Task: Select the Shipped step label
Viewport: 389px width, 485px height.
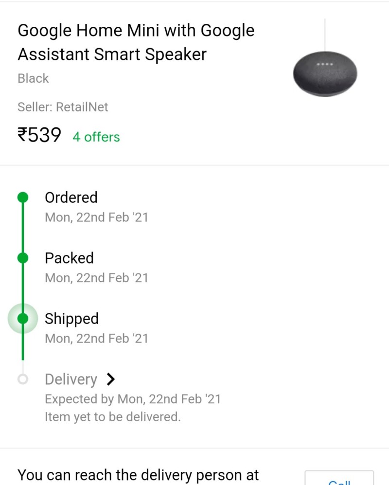Action: pyautogui.click(x=71, y=319)
